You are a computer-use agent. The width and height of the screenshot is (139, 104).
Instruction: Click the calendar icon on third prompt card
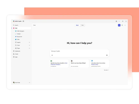coord(92,61)
